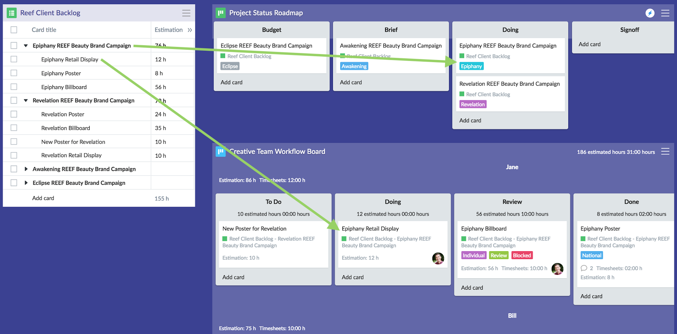Viewport: 677px width, 334px height.
Task: Click the green Reef Client Backlog list icon
Action: [12, 13]
